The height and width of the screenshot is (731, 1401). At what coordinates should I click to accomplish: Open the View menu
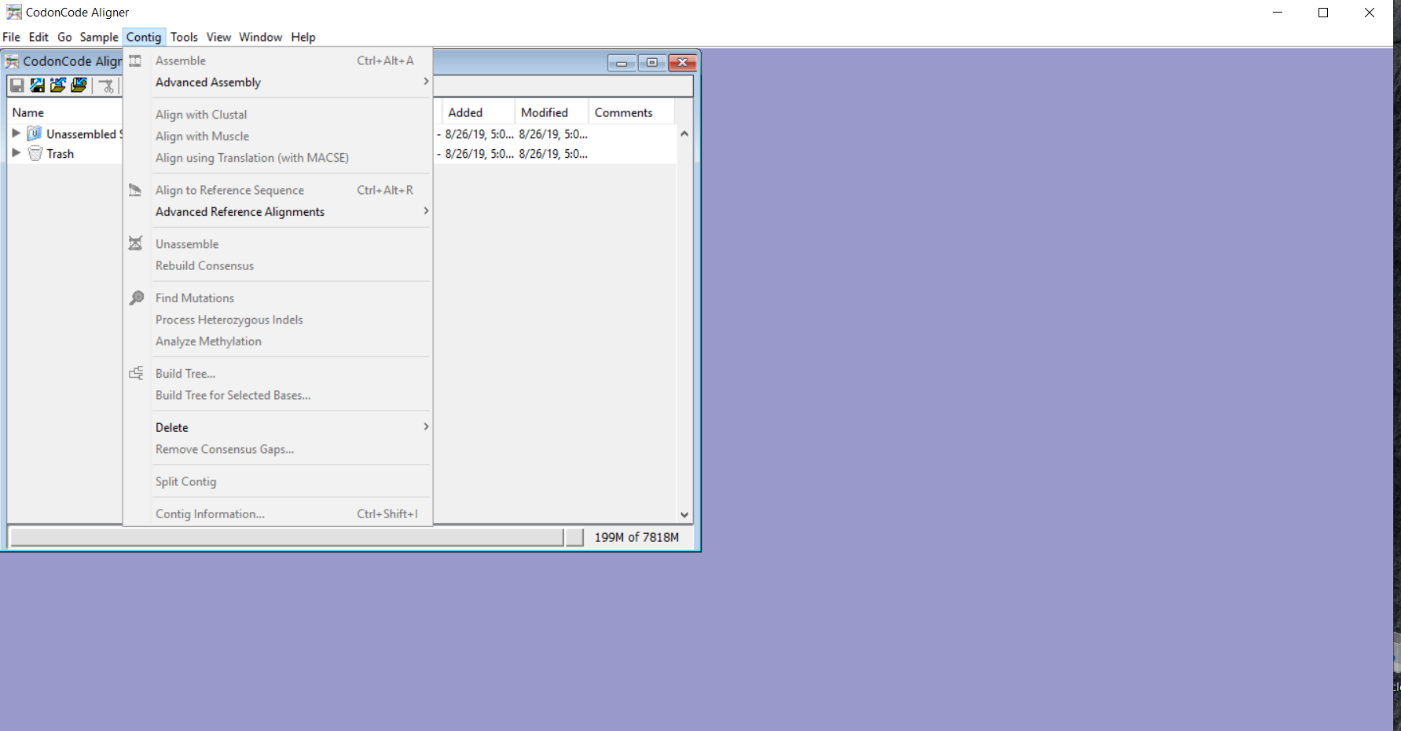coord(218,37)
